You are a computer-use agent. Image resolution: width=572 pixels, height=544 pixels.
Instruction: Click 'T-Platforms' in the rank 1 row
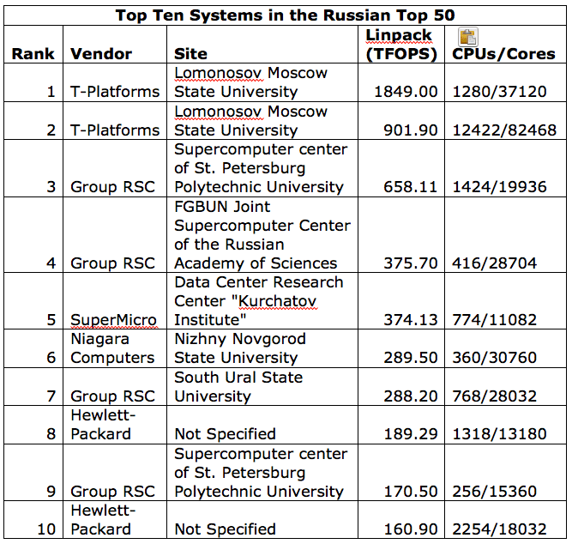115,92
